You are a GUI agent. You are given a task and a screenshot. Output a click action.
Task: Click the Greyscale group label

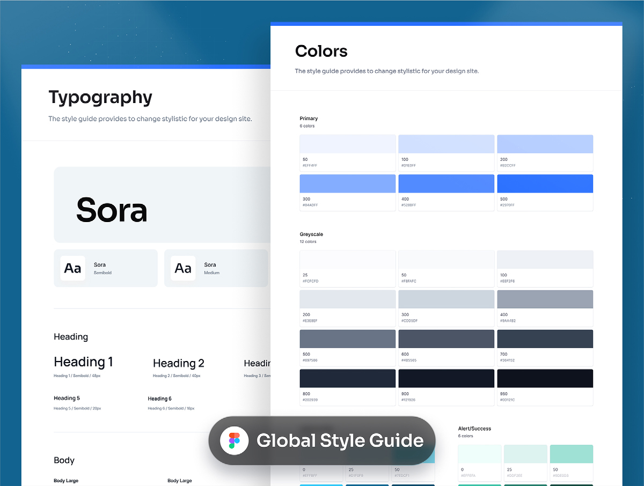click(311, 234)
